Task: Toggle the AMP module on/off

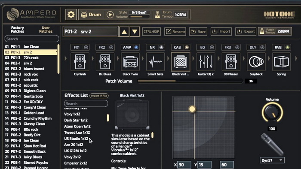Action: click(x=136, y=47)
